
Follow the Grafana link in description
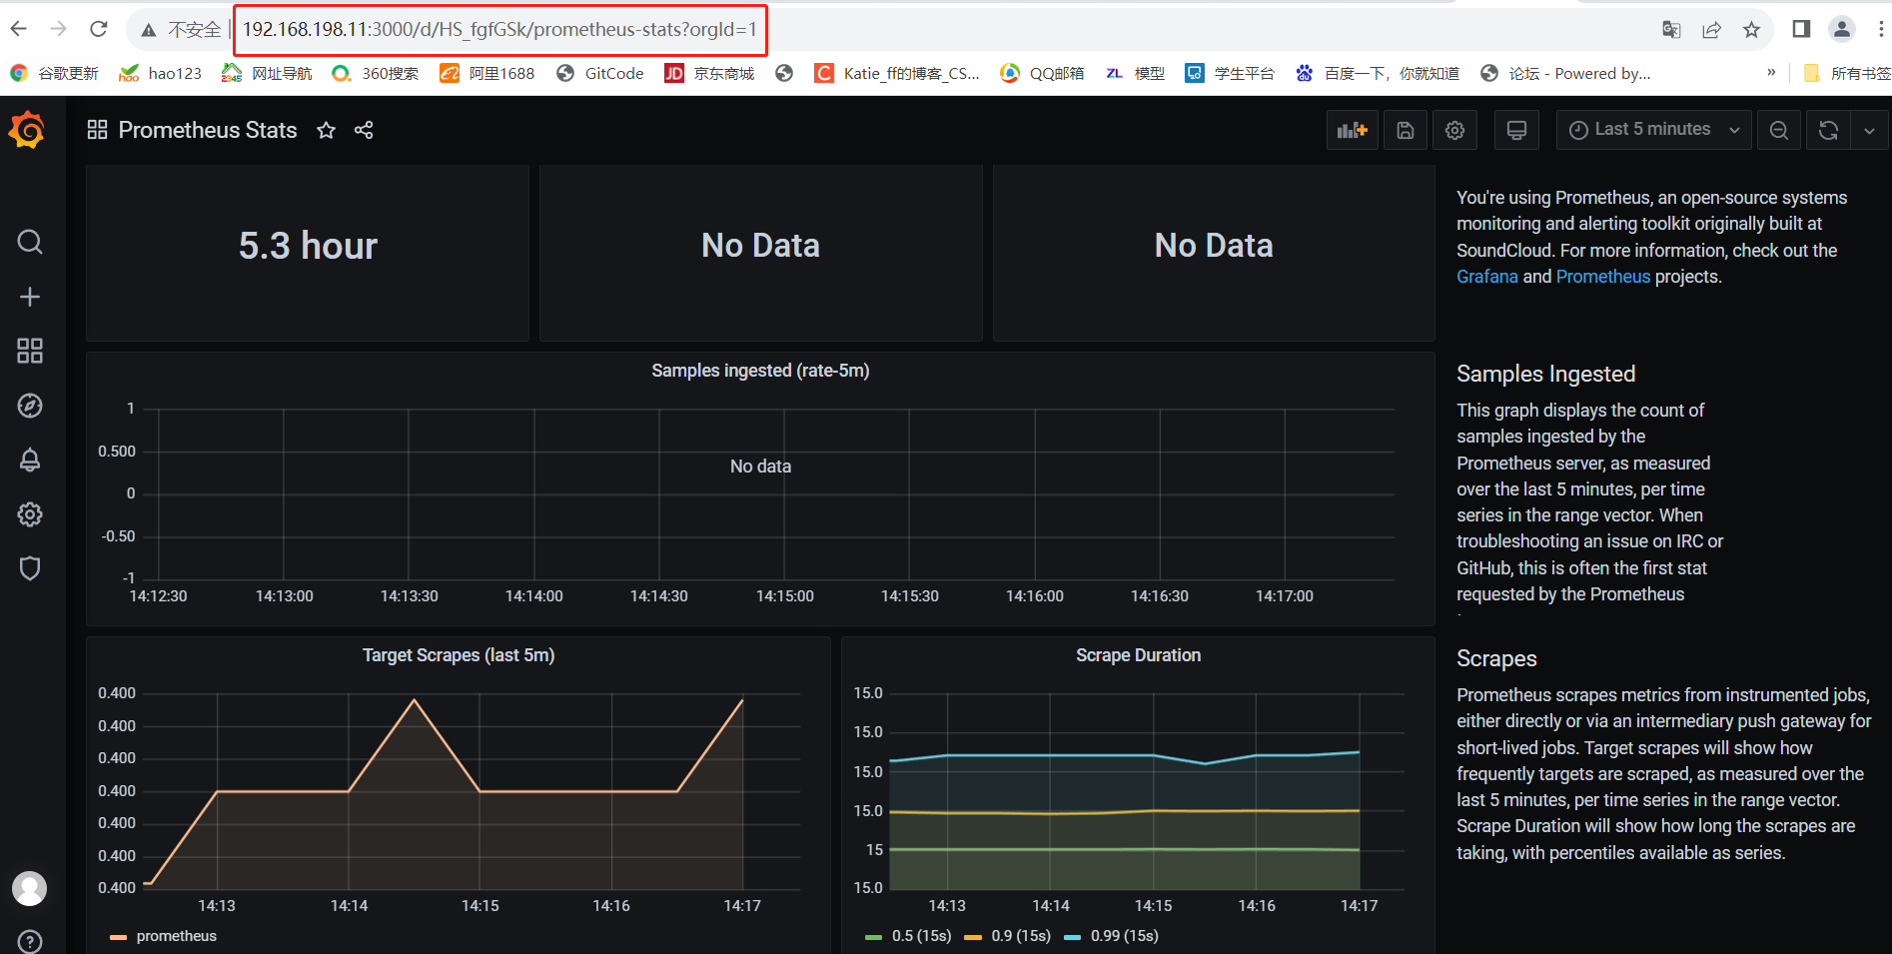click(x=1486, y=277)
